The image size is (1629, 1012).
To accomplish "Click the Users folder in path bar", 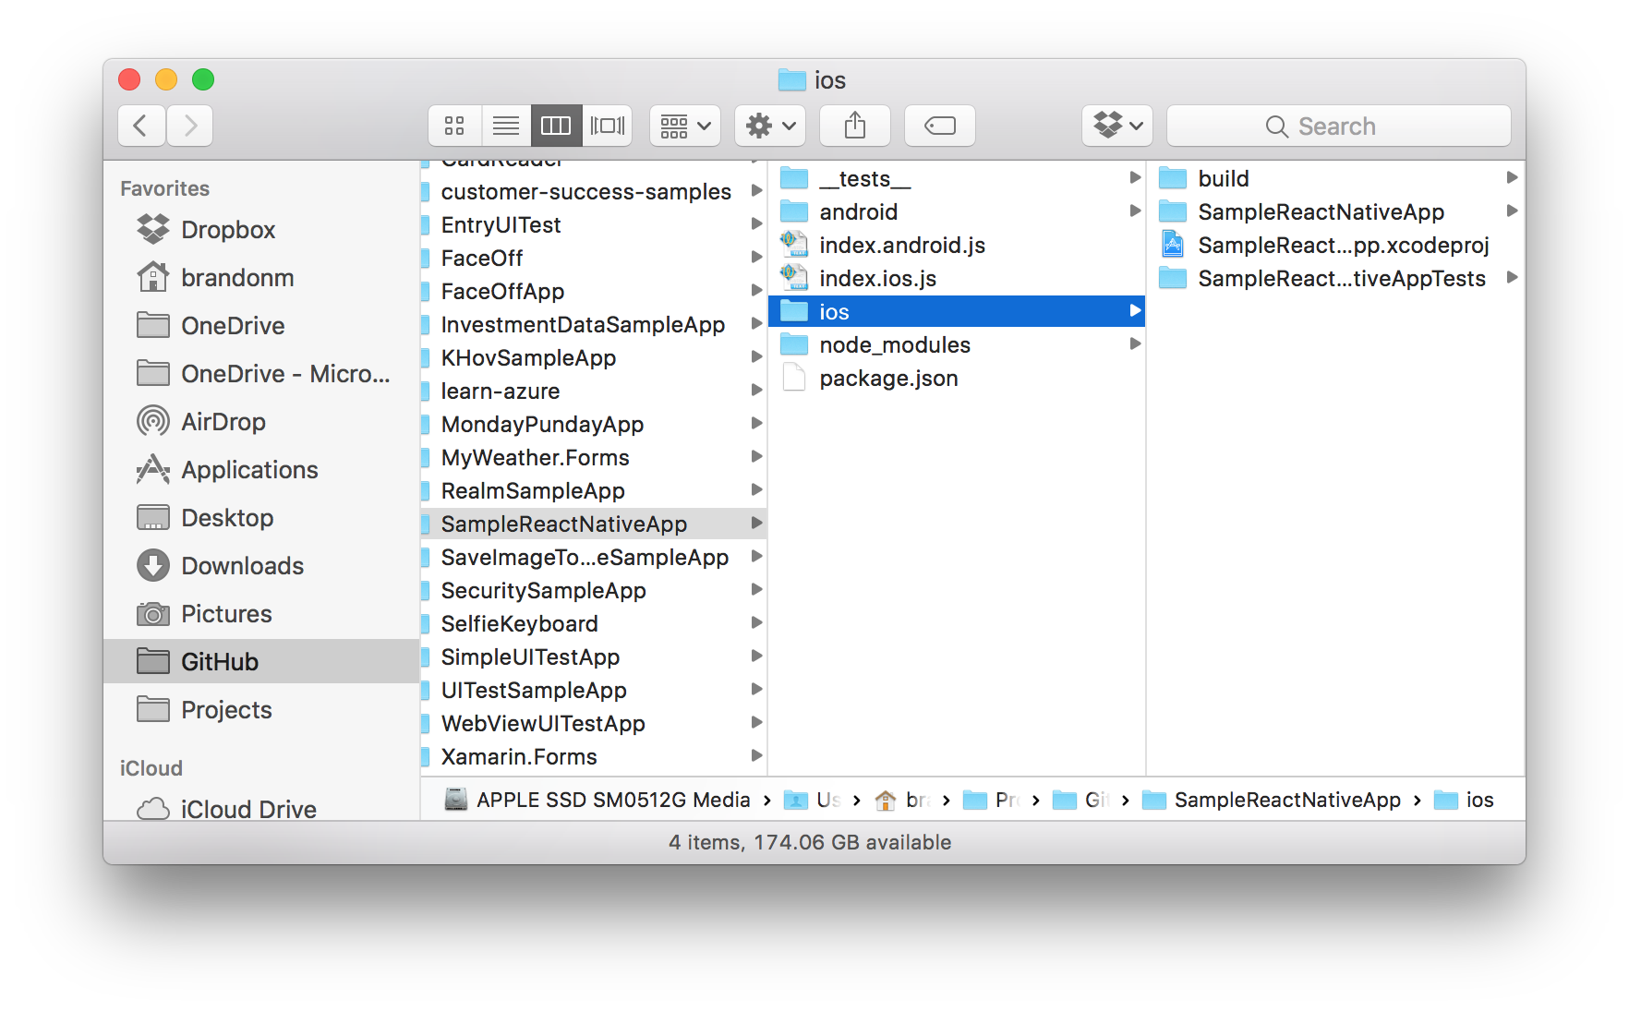I will pos(813,800).
